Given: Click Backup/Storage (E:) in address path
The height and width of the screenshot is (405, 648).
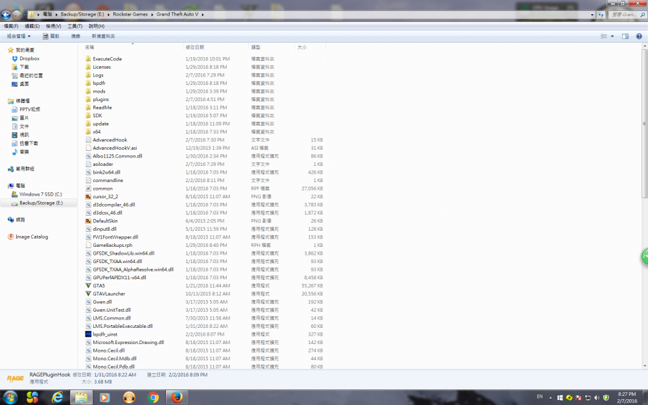Looking at the screenshot, I should pyautogui.click(x=82, y=14).
